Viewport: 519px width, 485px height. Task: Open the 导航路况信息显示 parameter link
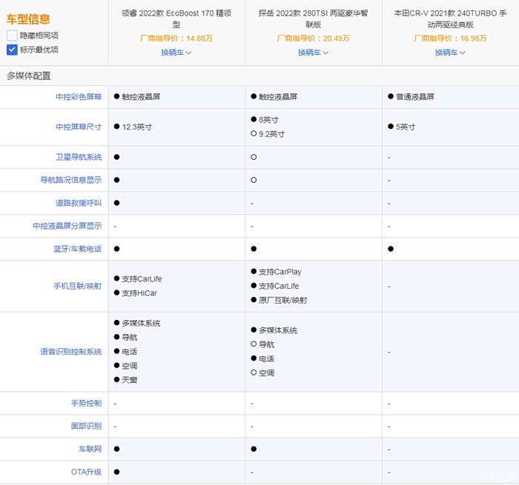(71, 180)
